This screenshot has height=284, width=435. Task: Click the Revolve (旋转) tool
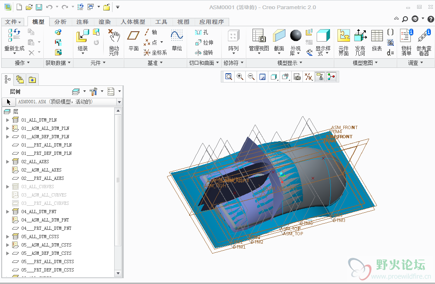point(204,52)
